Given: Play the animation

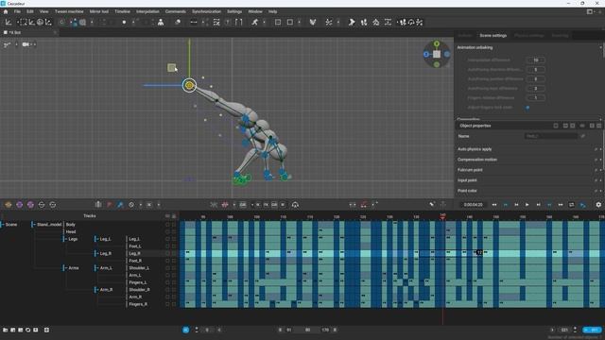Looking at the screenshot, I should pyautogui.click(x=527, y=205).
